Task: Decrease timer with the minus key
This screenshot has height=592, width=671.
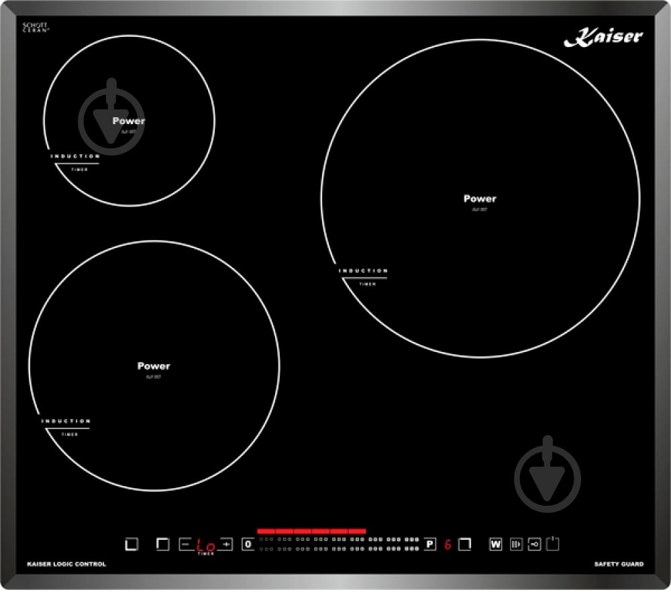Action: 185,544
